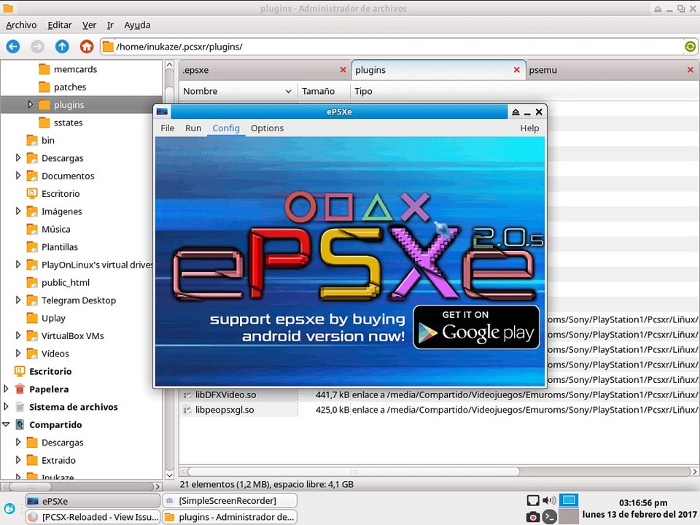Open the memcards folder in sidebar
This screenshot has height=525, width=700.
click(75, 69)
